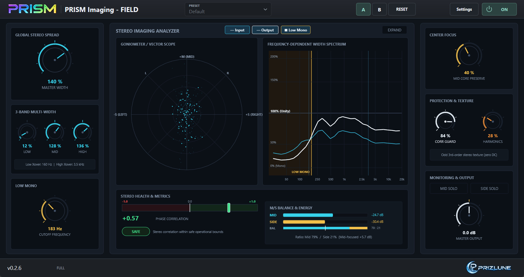
Task: Click the frequency-dependent width spectrum graph
Action: (x=335, y=113)
